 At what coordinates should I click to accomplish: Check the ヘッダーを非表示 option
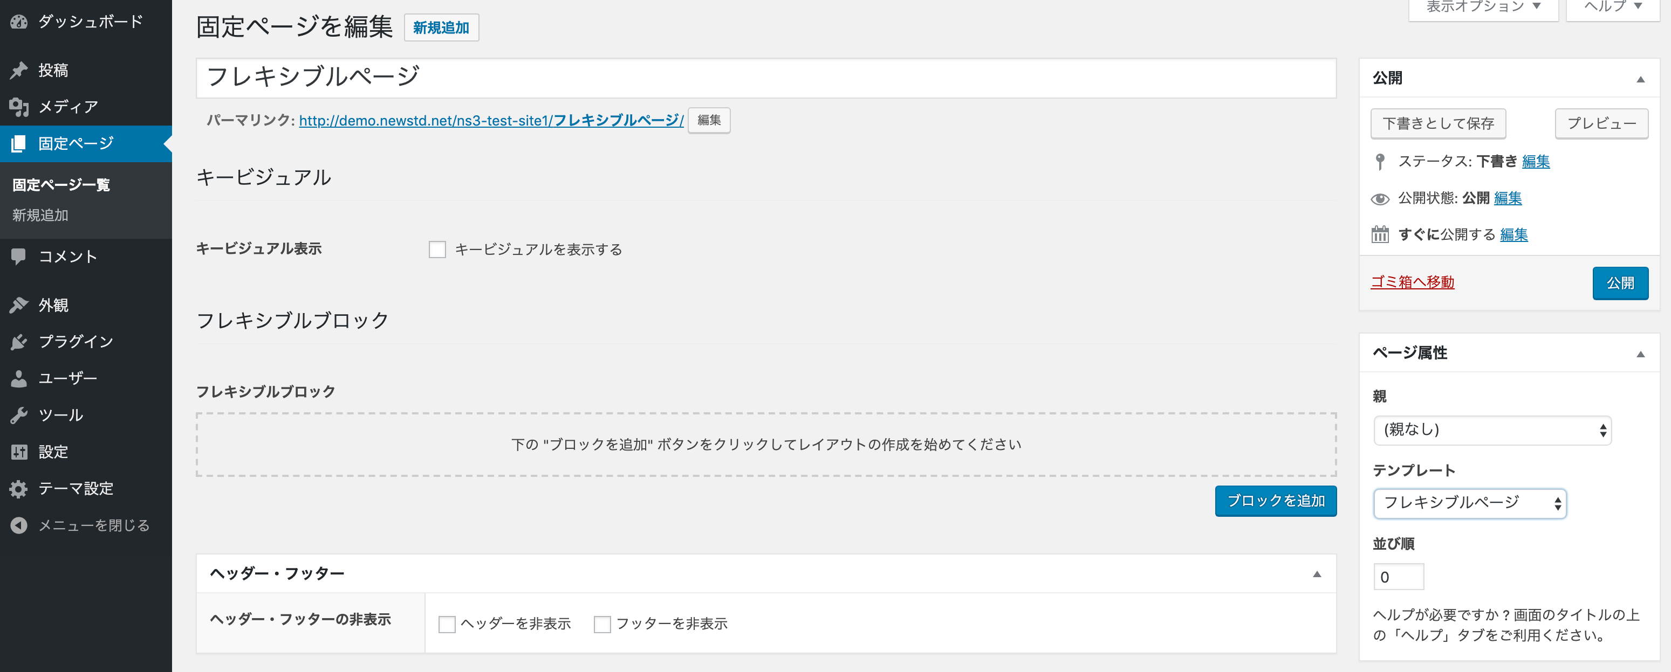coord(447,624)
